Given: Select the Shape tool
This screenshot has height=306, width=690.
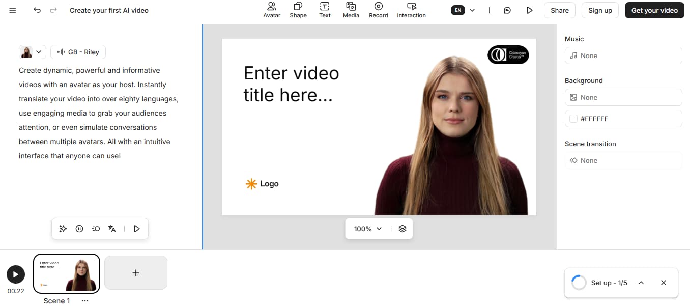Looking at the screenshot, I should (x=298, y=10).
